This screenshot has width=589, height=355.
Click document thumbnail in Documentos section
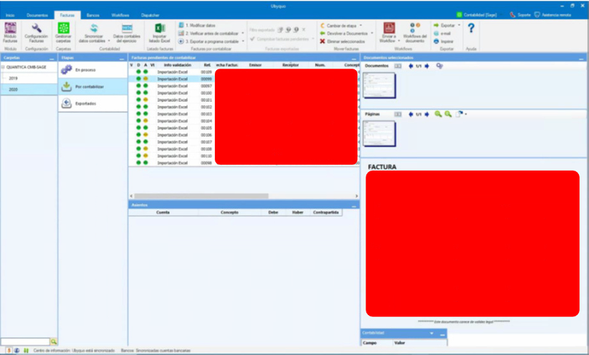[x=379, y=85]
